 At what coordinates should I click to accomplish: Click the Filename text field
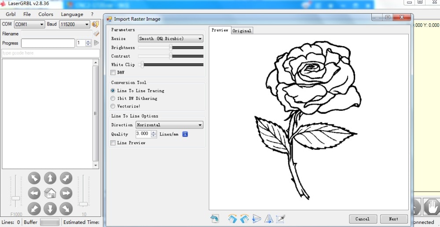(x=57, y=34)
